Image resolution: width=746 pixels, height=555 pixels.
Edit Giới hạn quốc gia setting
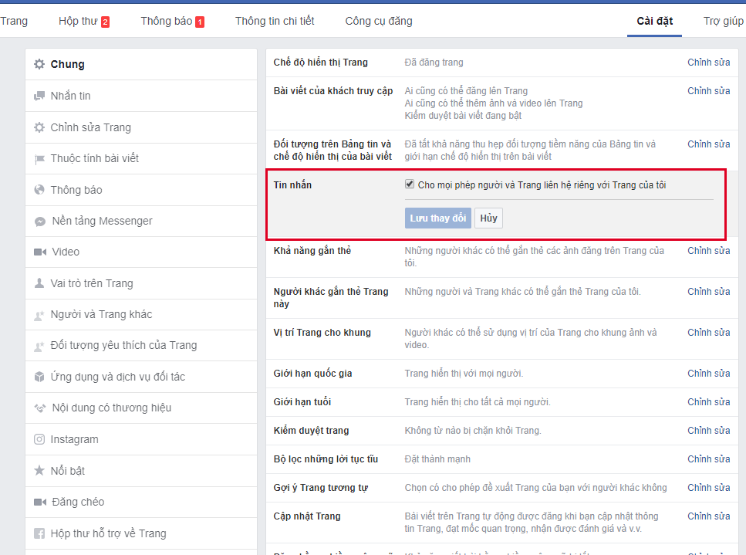708,374
